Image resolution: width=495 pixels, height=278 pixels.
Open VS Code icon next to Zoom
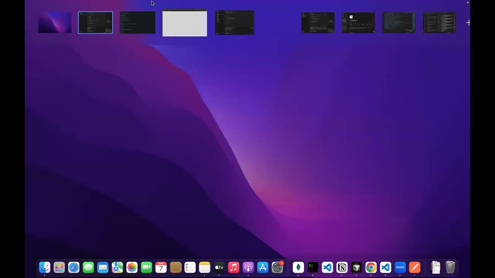[x=386, y=267]
